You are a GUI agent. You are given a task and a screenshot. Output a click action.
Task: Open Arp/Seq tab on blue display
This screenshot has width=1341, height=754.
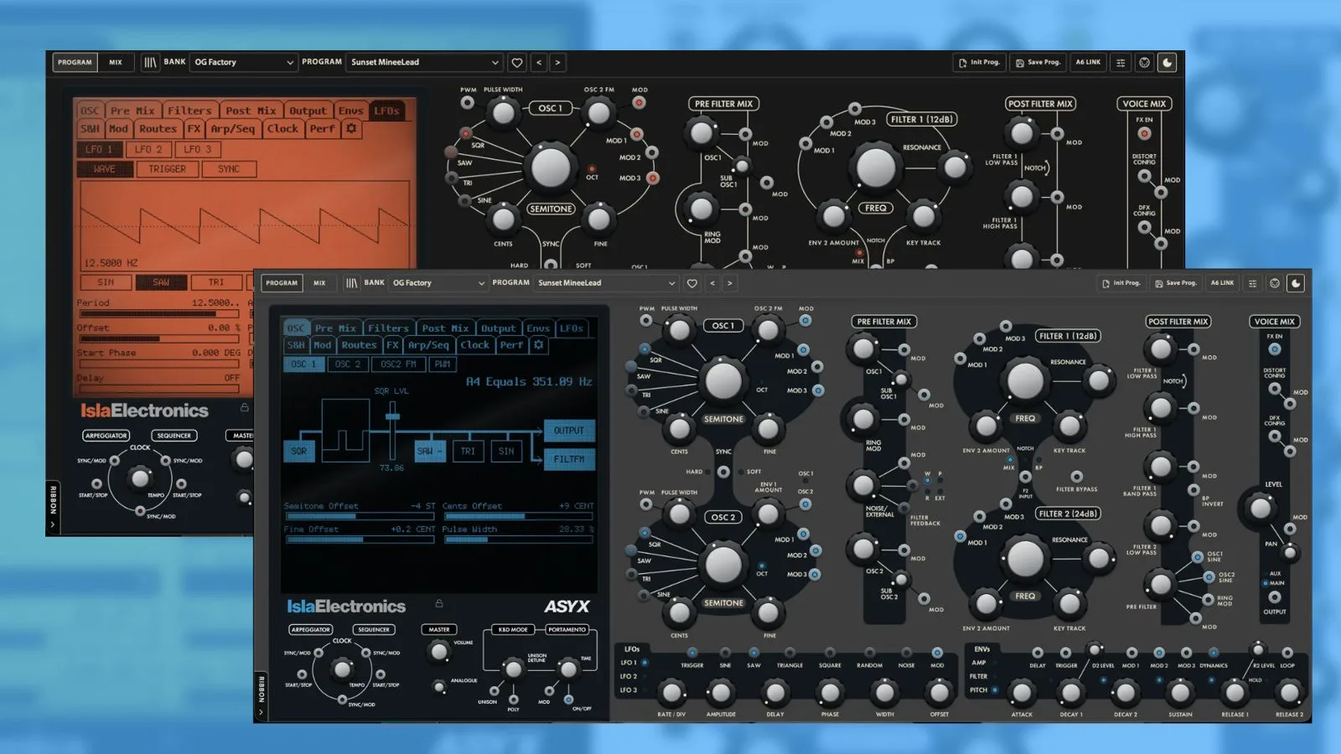point(428,344)
